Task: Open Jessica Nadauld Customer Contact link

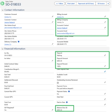Action: [x=10, y=22]
